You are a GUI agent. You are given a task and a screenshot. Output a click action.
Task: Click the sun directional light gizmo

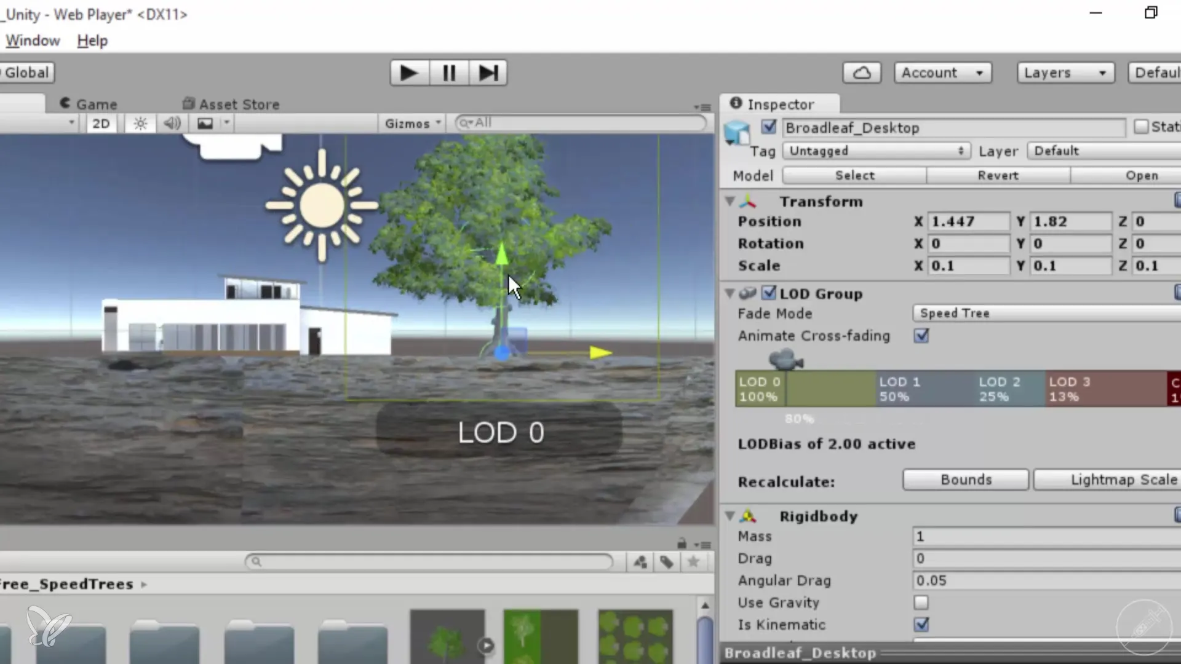click(321, 205)
